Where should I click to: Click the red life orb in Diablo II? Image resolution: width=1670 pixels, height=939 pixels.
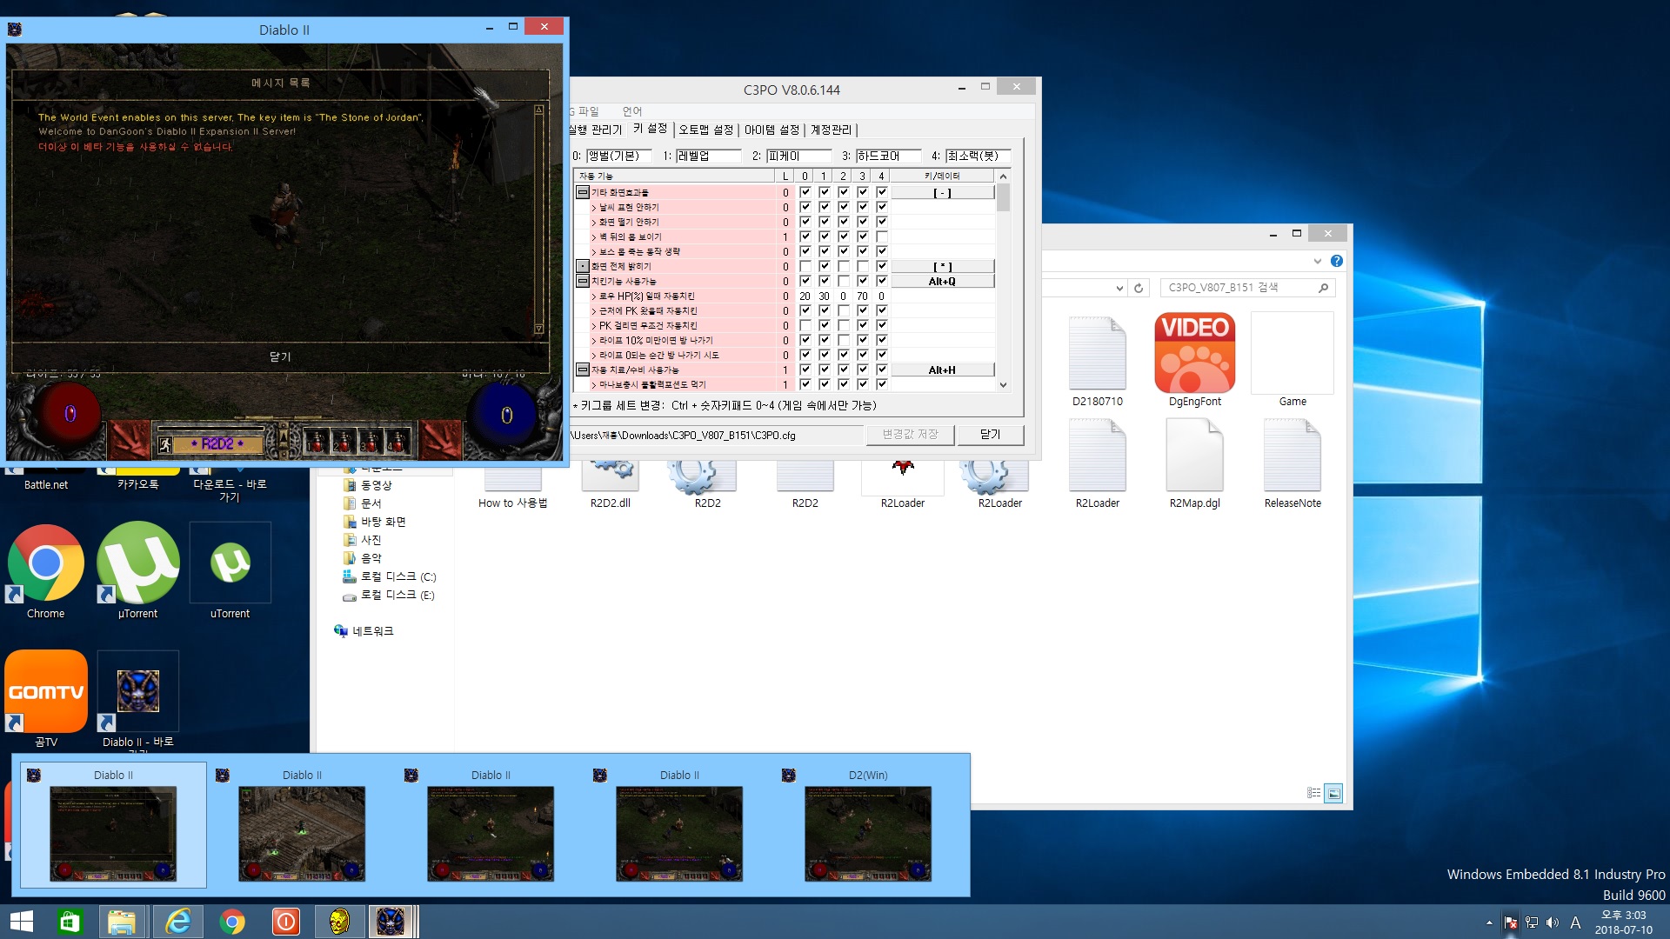(x=70, y=415)
